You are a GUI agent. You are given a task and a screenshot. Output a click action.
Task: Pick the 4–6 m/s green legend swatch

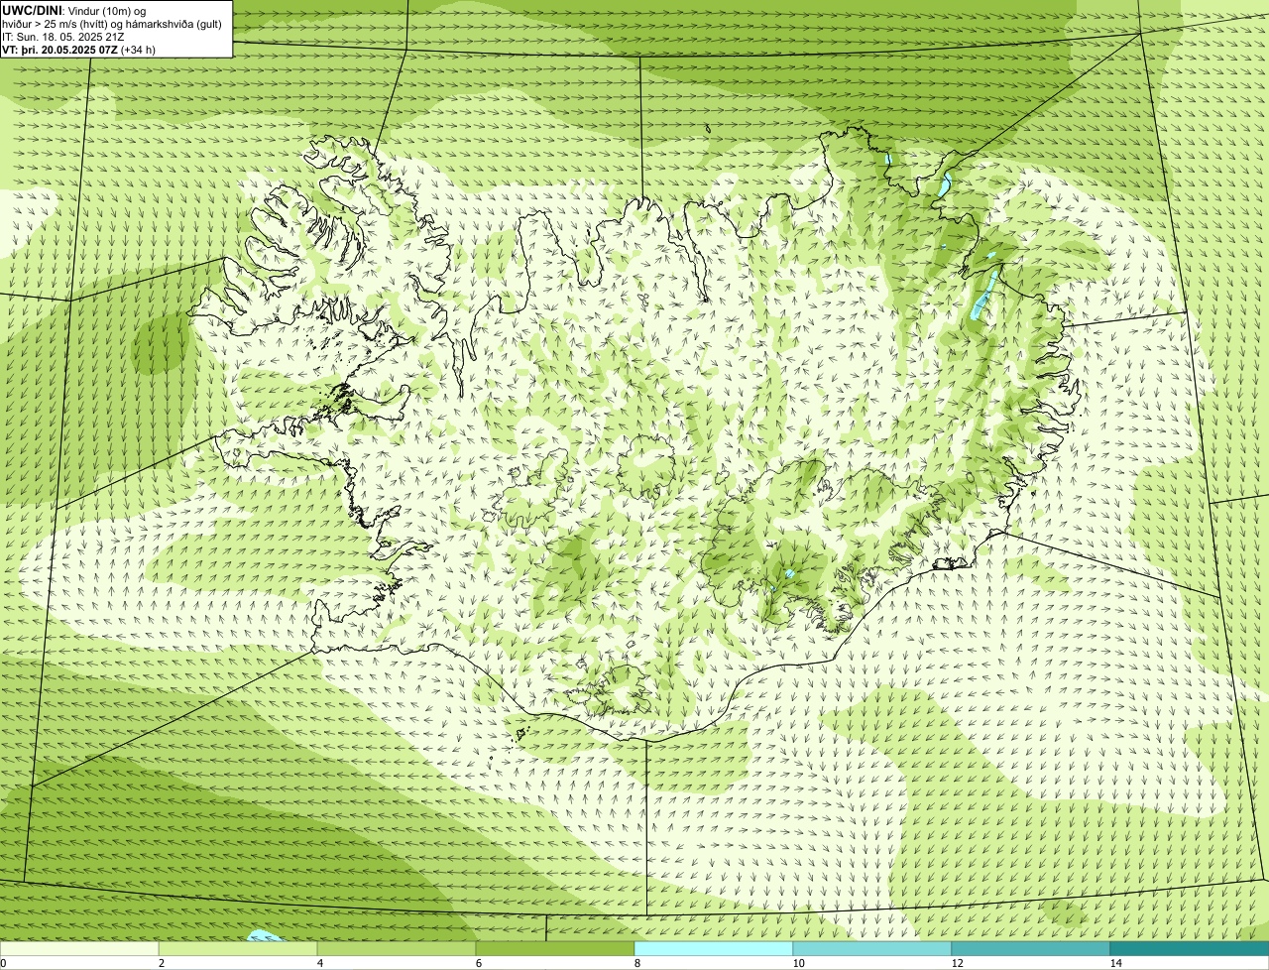pyautogui.click(x=397, y=948)
